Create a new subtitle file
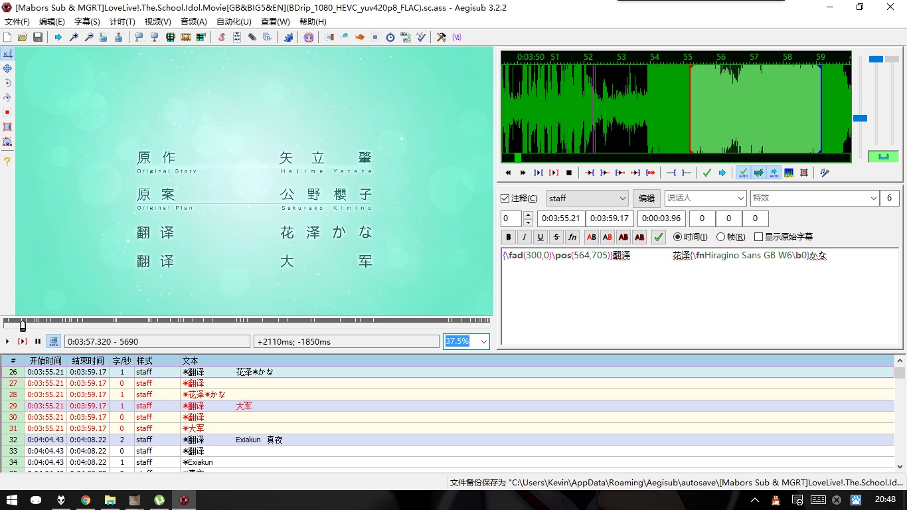Viewport: 907px width, 510px height. coord(7,37)
